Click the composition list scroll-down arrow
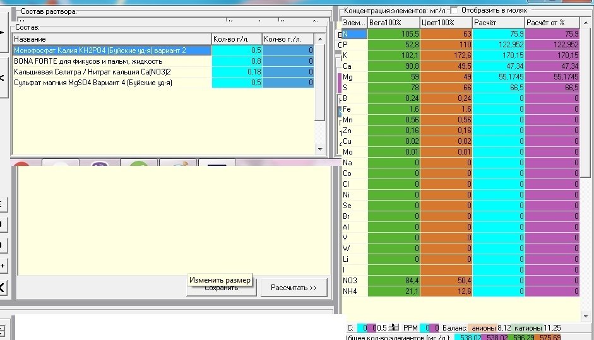 [x=320, y=149]
